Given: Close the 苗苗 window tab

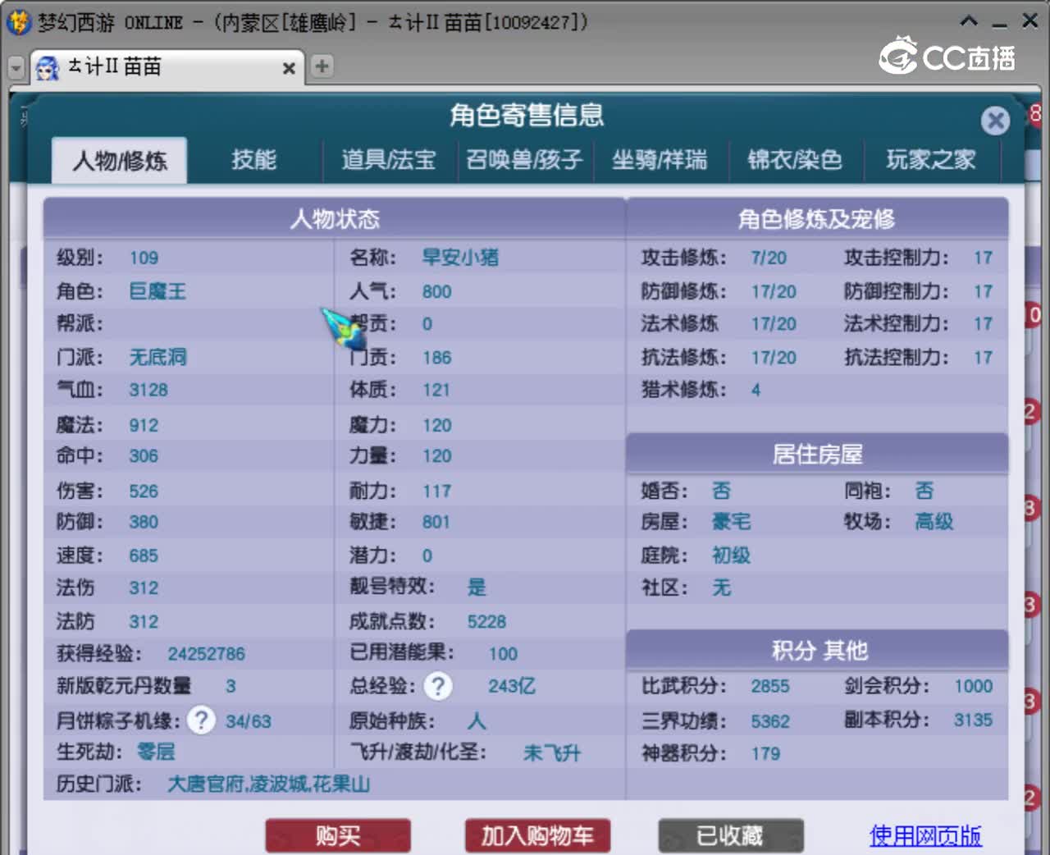Looking at the screenshot, I should [289, 68].
